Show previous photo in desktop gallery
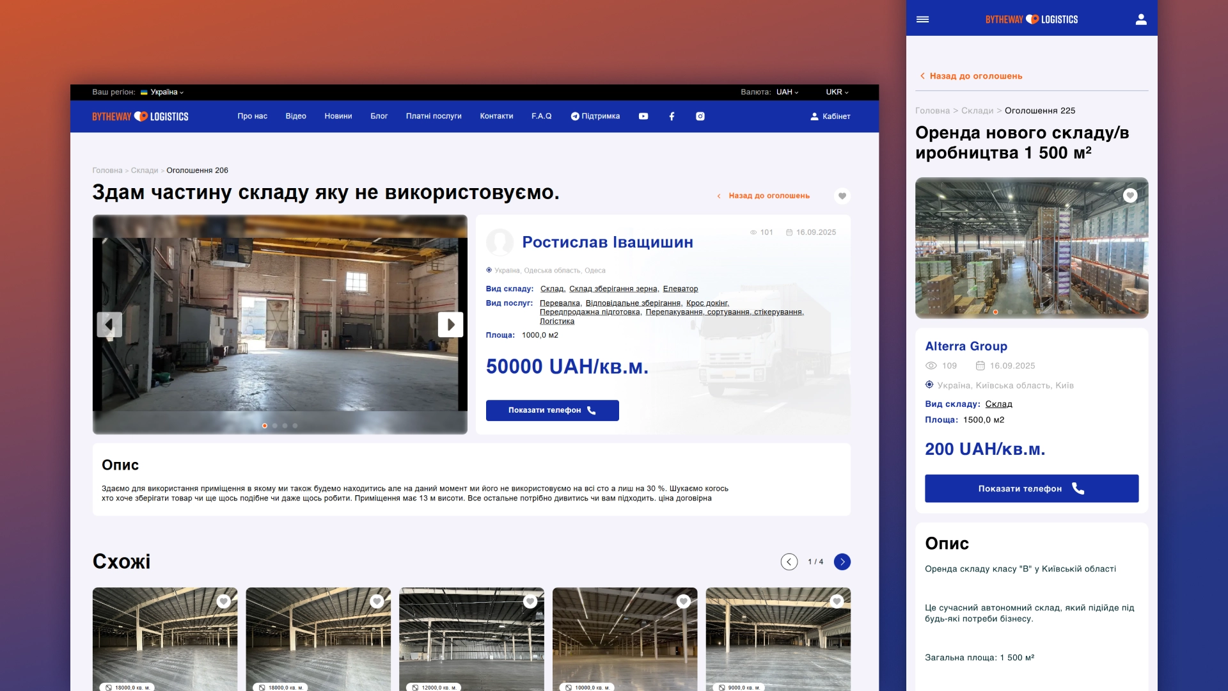This screenshot has height=691, width=1228. (x=109, y=324)
